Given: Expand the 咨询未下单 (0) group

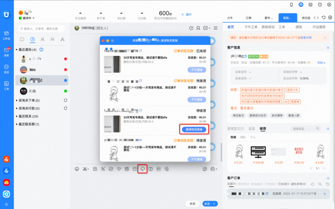Looking at the screenshot, I should (17, 100).
